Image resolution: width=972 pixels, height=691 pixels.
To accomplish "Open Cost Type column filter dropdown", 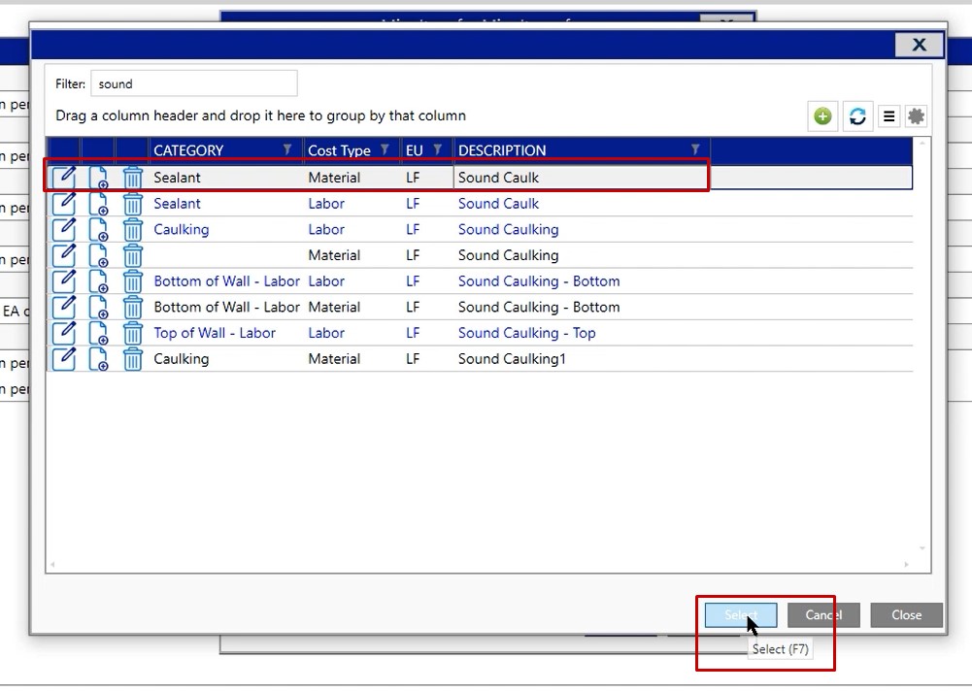I will click(x=385, y=149).
